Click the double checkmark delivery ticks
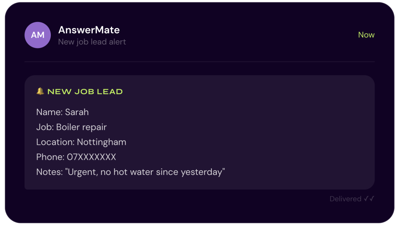Viewport: 400px width, 229px height. (369, 199)
